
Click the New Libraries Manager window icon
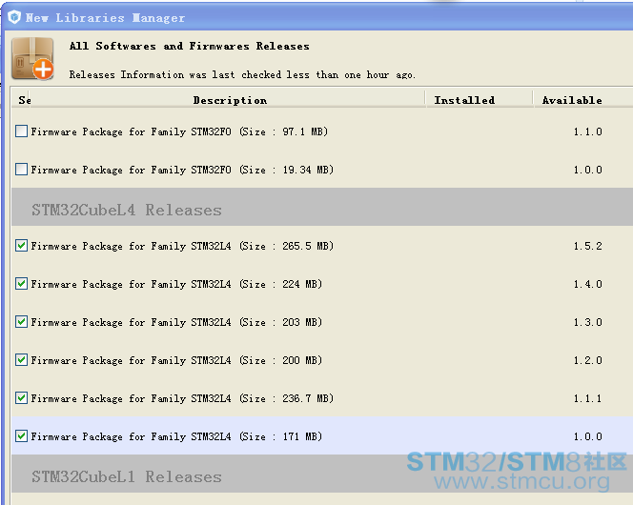(14, 17)
